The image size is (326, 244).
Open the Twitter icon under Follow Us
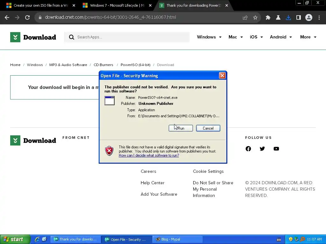point(262,149)
